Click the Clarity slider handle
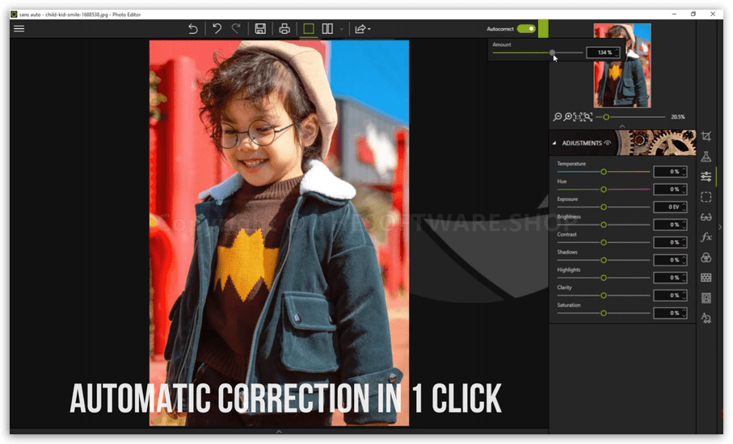This screenshot has width=733, height=444. 604,295
